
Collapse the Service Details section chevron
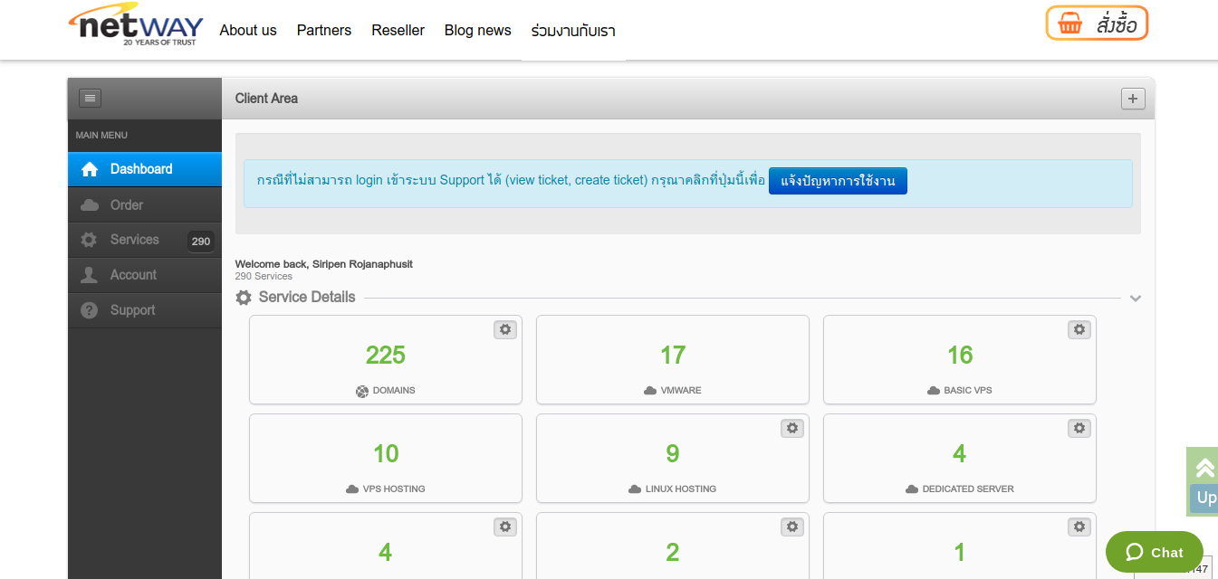[x=1135, y=299]
